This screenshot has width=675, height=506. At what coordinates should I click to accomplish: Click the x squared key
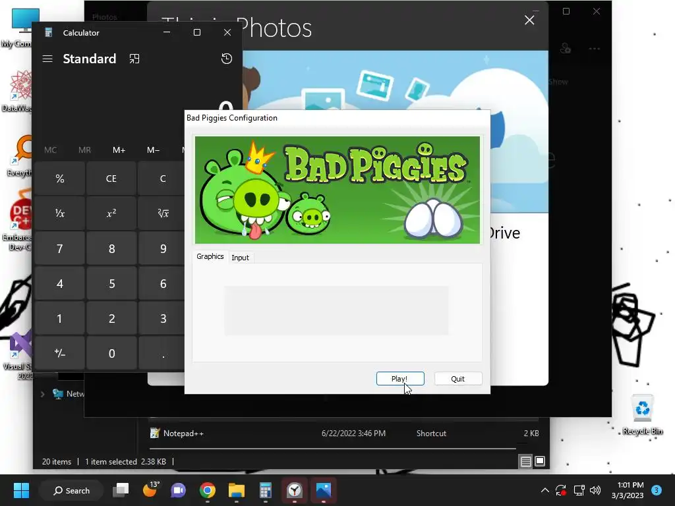[111, 213]
